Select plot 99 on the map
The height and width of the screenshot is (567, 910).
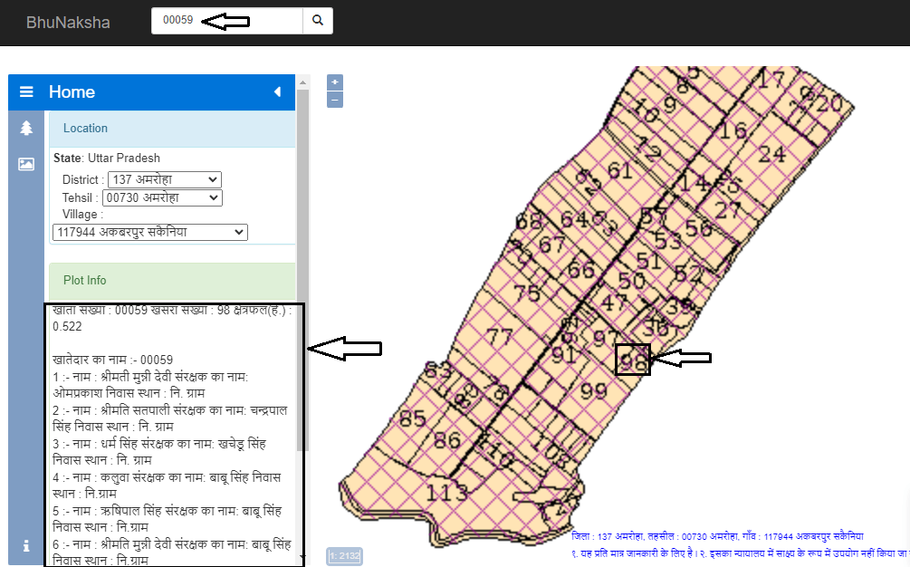point(594,391)
